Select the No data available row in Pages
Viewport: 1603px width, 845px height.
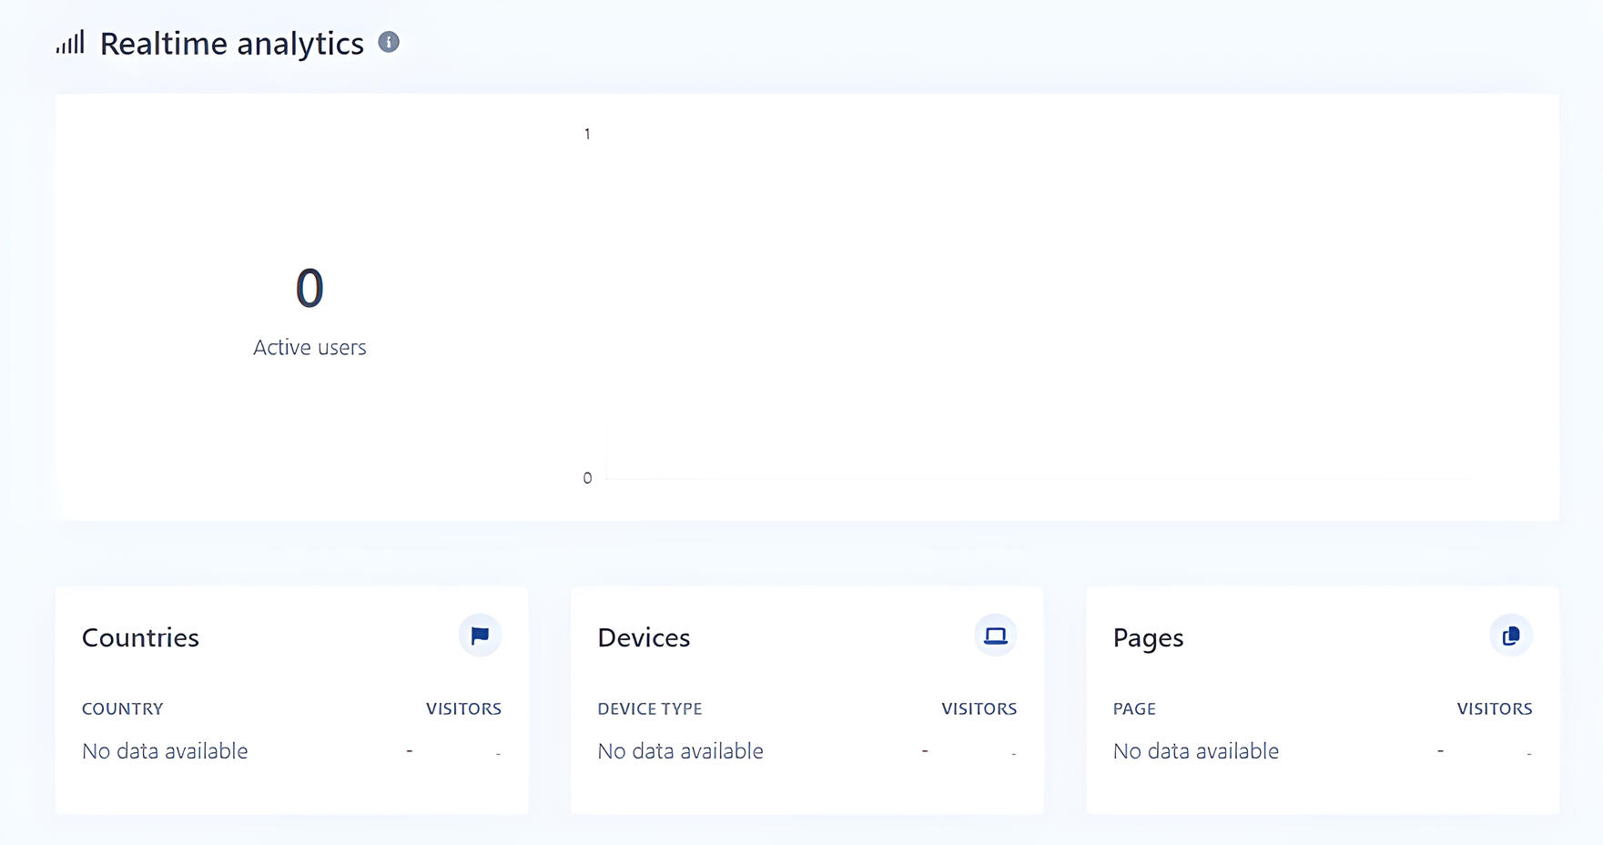pos(1195,751)
